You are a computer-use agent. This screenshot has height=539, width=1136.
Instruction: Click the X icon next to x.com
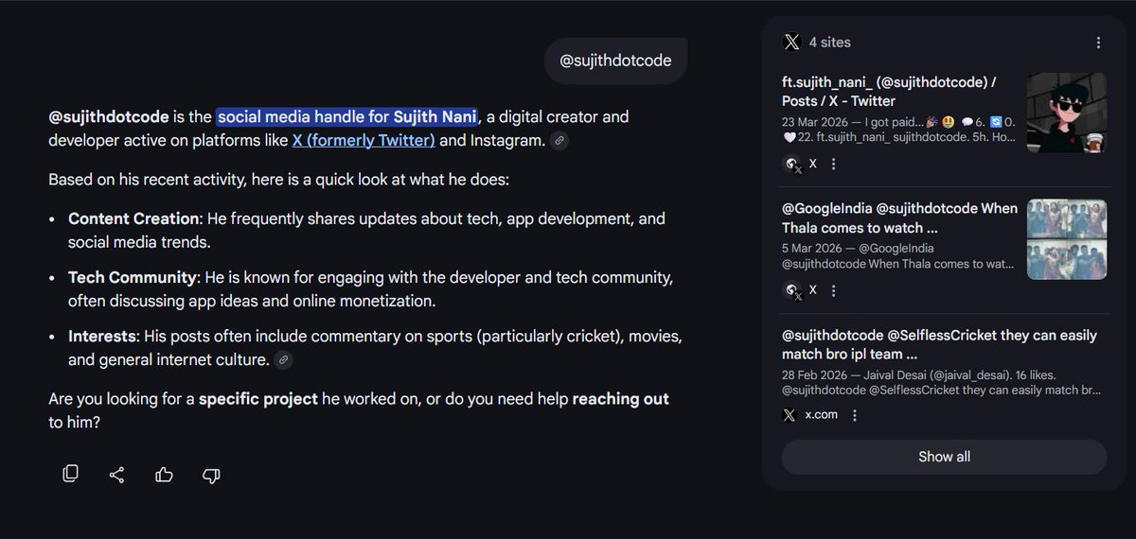790,415
